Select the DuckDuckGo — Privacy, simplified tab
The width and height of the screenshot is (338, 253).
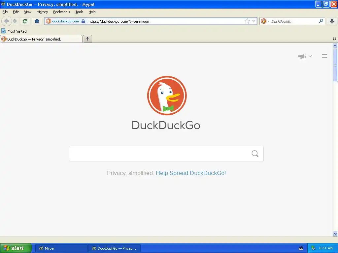tap(41, 39)
